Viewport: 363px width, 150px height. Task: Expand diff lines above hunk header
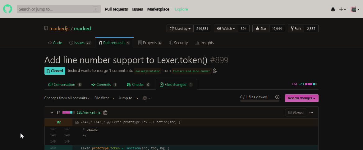coord(58,122)
